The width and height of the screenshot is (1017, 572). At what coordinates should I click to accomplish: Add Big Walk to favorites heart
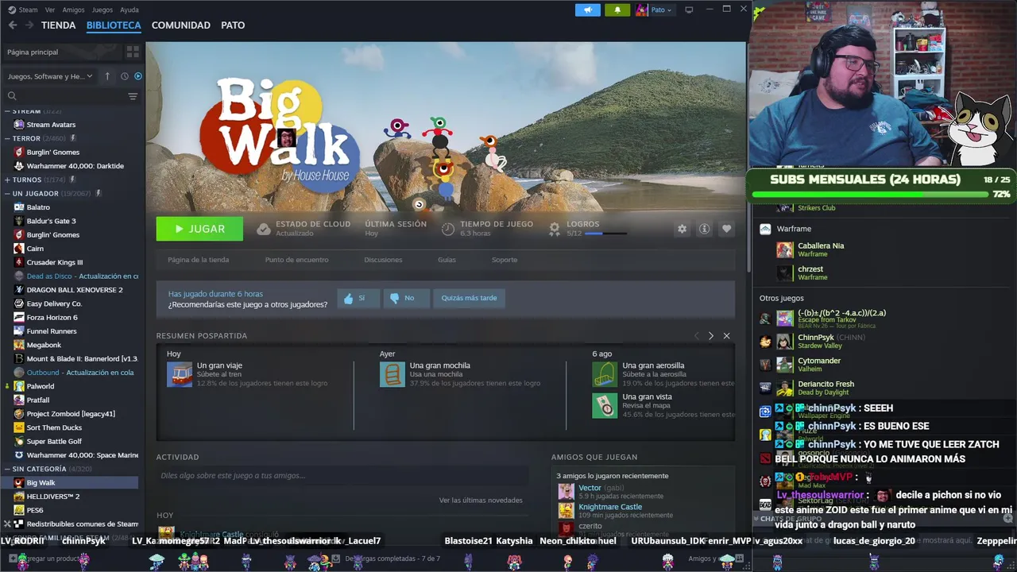pyautogui.click(x=726, y=229)
